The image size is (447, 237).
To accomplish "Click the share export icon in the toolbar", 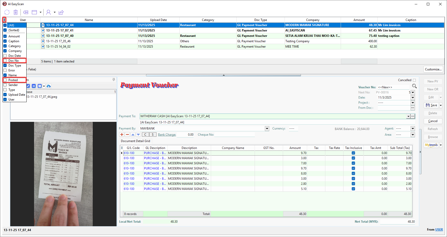I will coord(61,12).
